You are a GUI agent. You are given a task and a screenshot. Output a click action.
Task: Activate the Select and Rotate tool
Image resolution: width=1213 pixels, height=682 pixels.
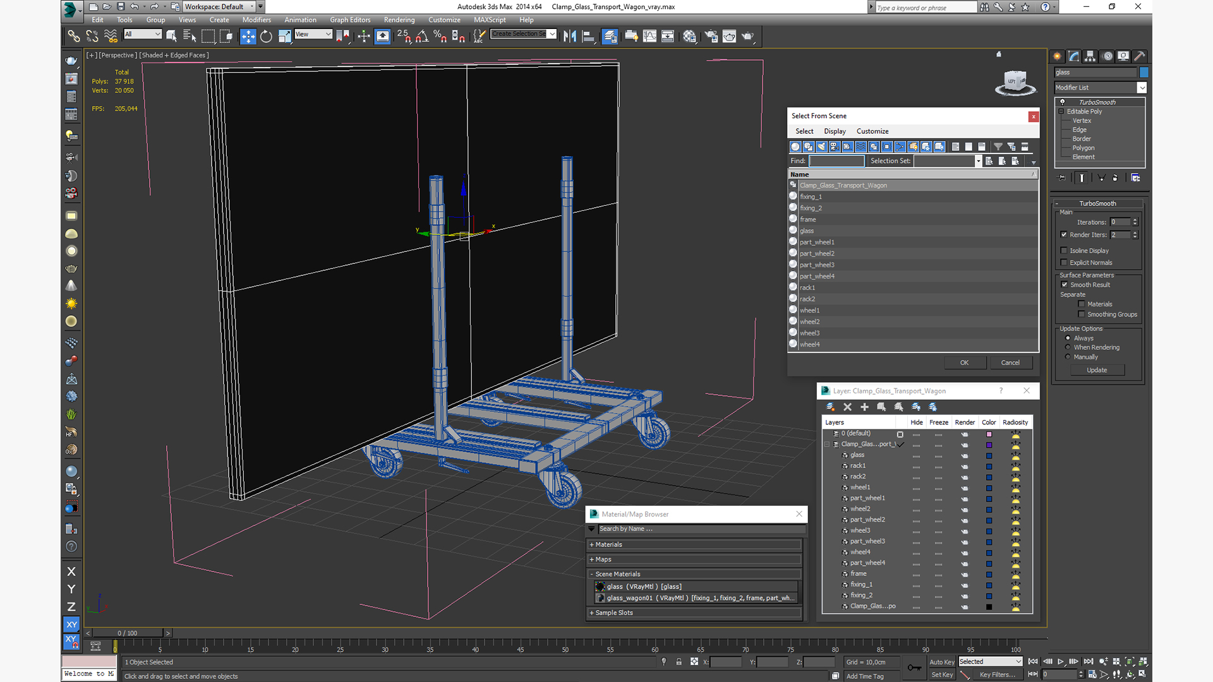pos(266,37)
